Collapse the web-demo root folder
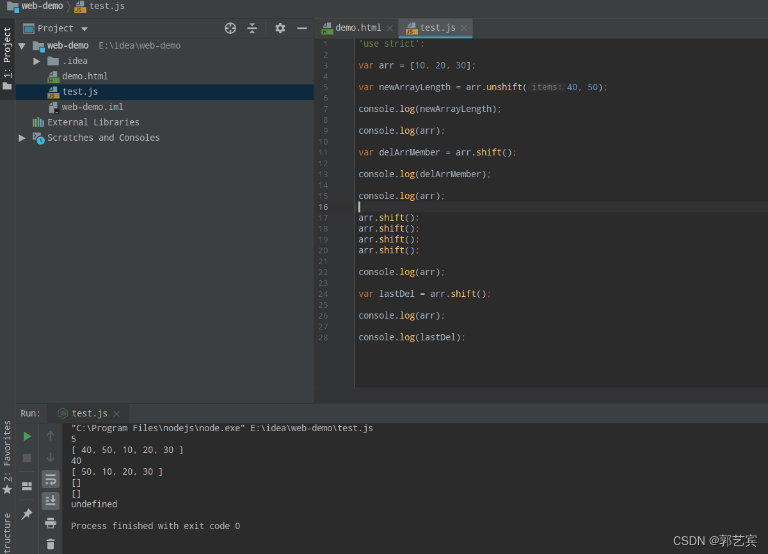768x554 pixels. click(x=22, y=46)
